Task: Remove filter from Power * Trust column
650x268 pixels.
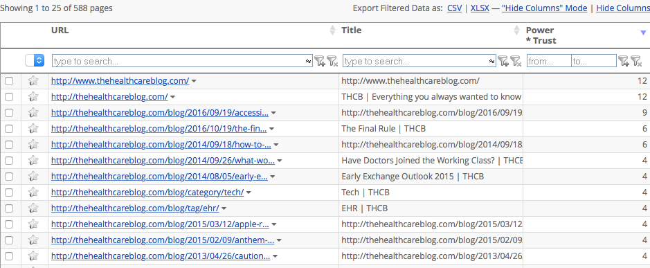Action: point(636,62)
